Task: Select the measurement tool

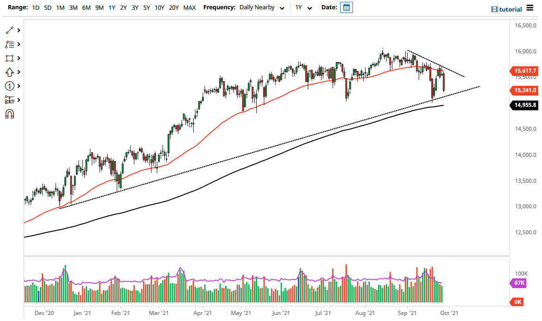Action: tap(9, 100)
